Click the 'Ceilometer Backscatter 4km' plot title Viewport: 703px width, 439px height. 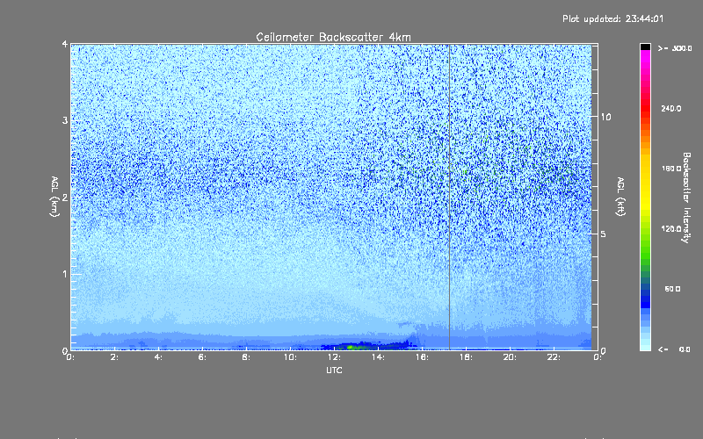click(x=333, y=37)
